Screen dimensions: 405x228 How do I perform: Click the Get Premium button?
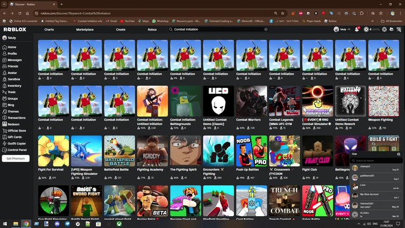pos(16,158)
